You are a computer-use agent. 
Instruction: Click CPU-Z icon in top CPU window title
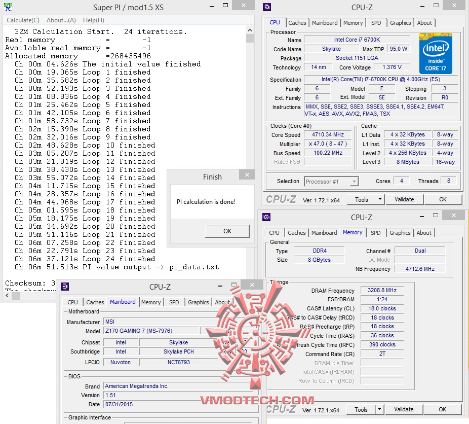click(x=267, y=7)
